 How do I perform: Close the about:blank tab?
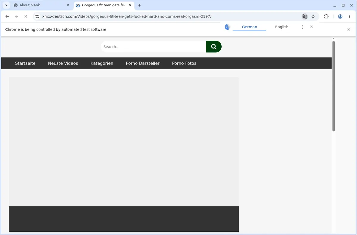[68, 5]
